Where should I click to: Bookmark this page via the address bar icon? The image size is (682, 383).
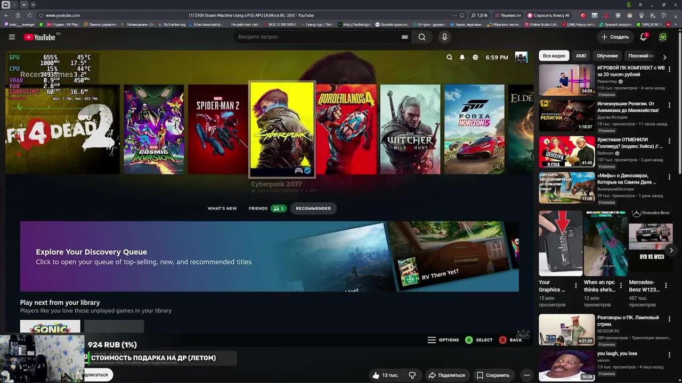(x=462, y=15)
